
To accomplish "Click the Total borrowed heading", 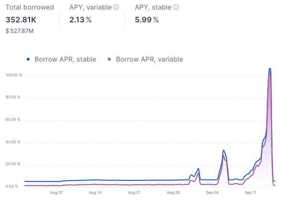I will click(30, 7).
